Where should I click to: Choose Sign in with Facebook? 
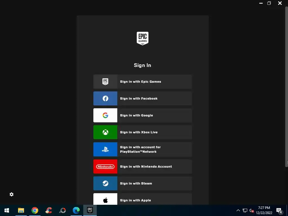(143, 98)
